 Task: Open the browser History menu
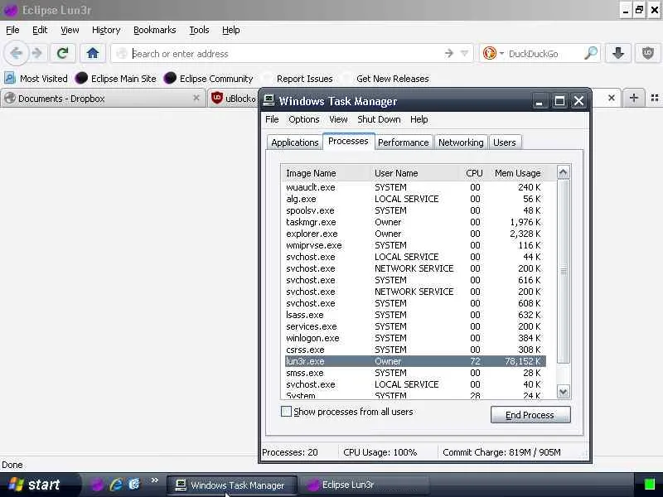tap(106, 30)
